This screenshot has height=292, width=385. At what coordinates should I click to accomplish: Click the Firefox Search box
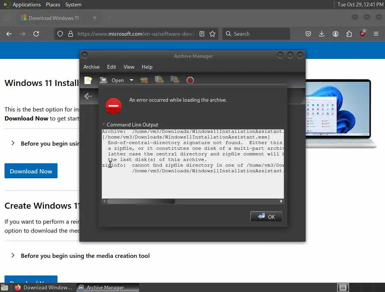(x=256, y=34)
